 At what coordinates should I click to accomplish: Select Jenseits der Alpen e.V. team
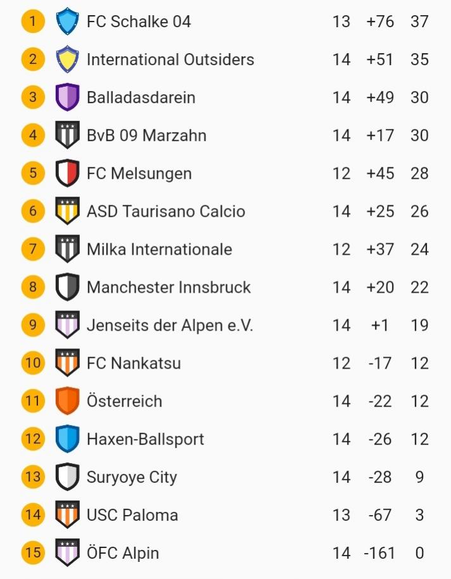[169, 326]
